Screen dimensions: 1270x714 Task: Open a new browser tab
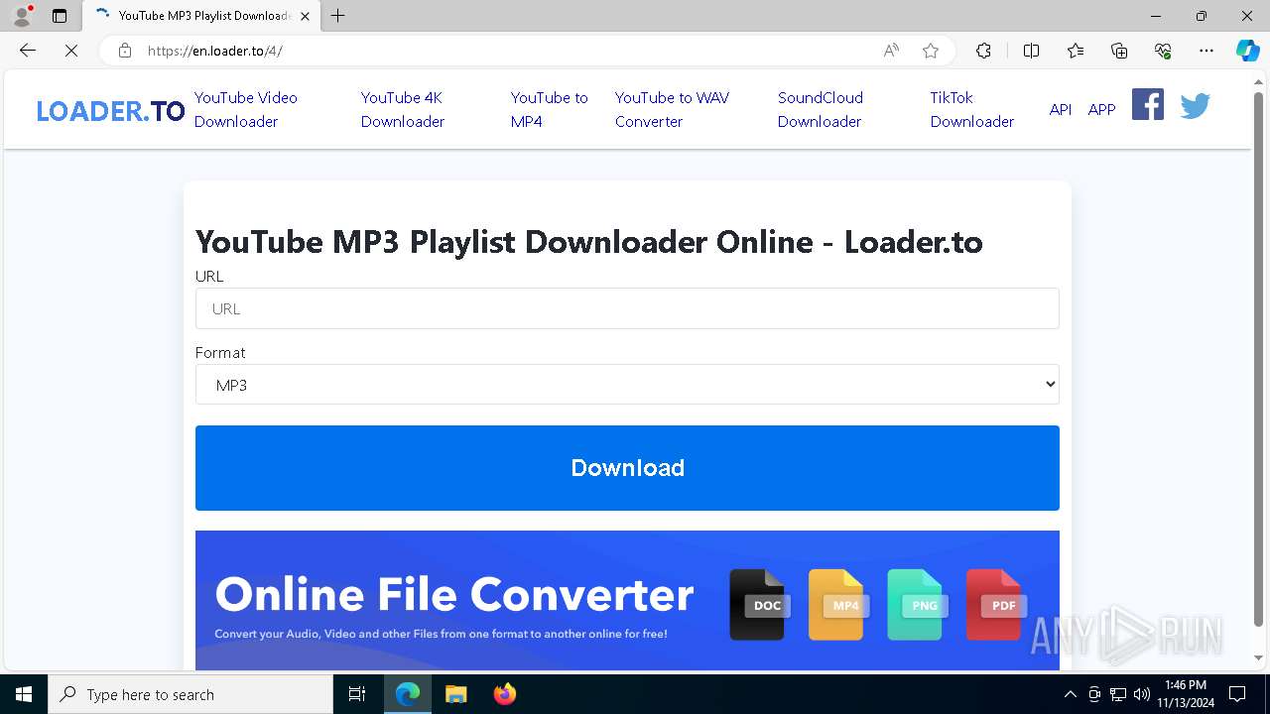click(x=338, y=16)
